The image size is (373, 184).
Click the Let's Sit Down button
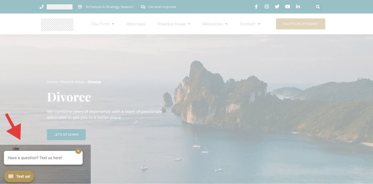[x=66, y=135]
